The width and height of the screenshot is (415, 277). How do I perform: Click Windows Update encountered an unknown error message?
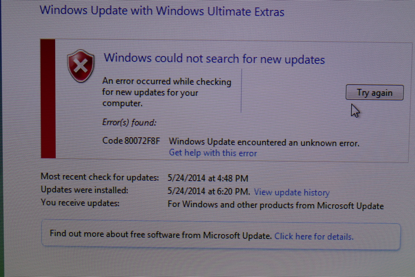tap(264, 142)
